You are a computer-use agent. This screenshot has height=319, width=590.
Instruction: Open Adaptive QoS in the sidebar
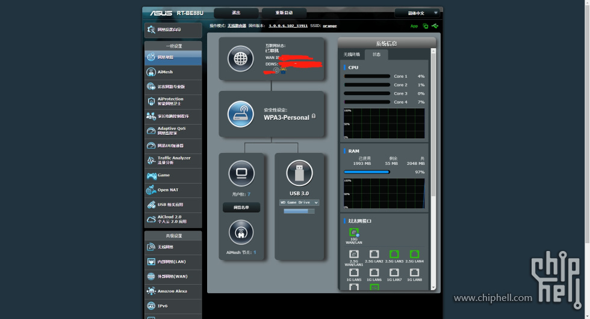(x=173, y=131)
